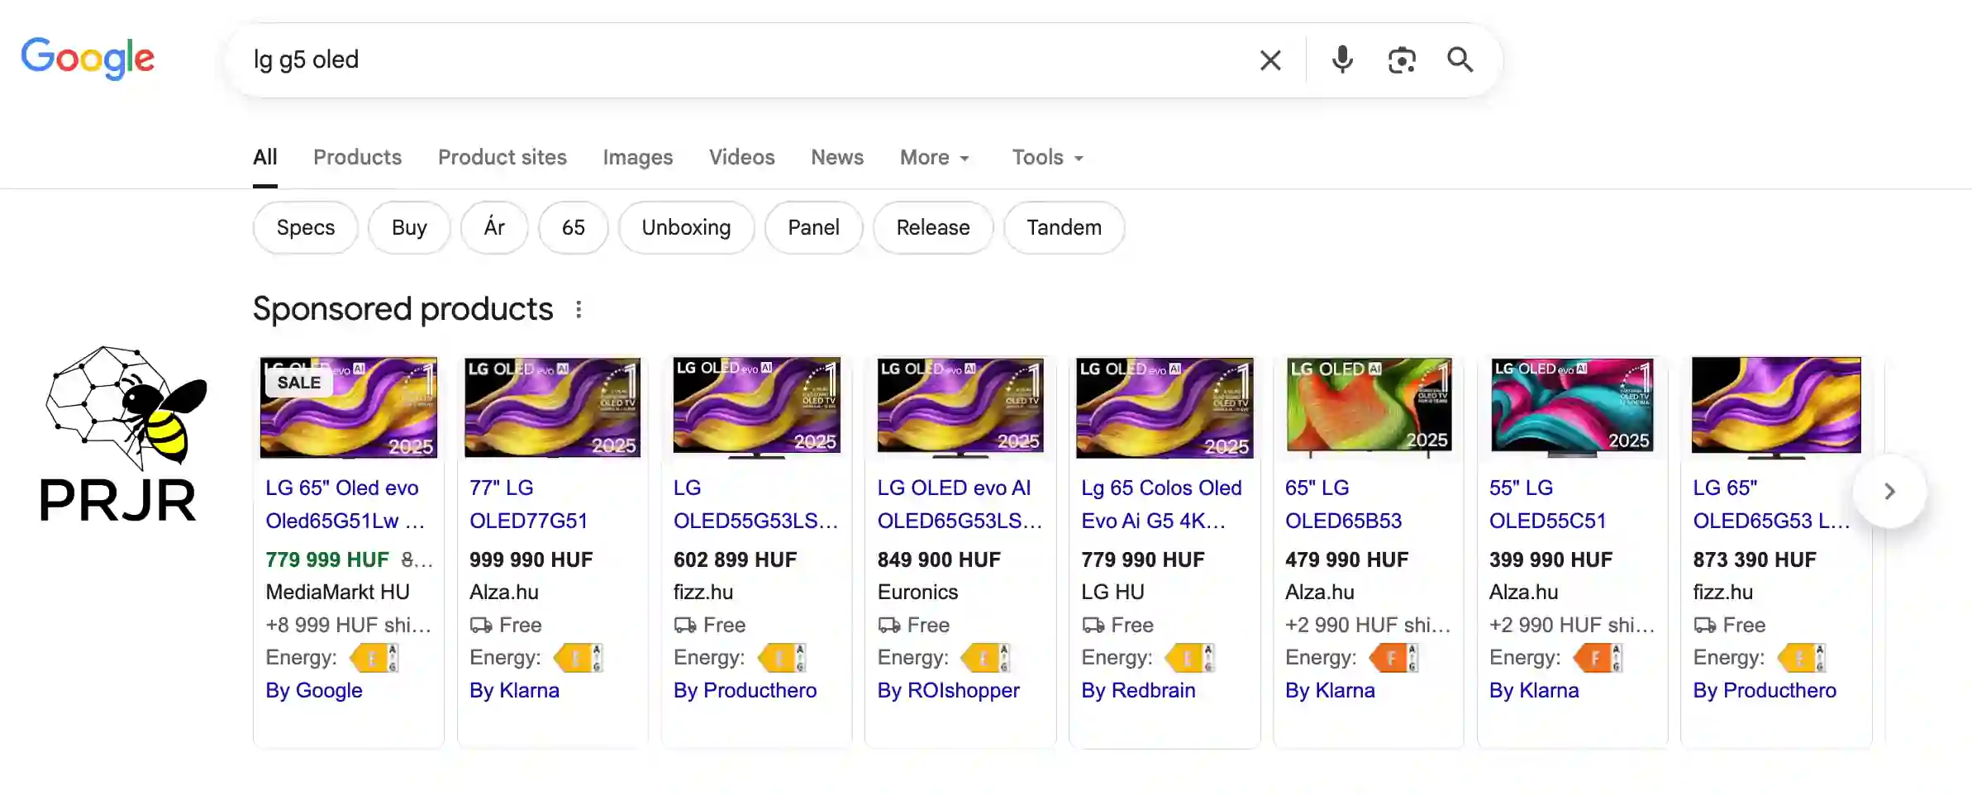The height and width of the screenshot is (795, 1972).
Task: Open the LG OLED77G51 product link
Action: click(529, 504)
